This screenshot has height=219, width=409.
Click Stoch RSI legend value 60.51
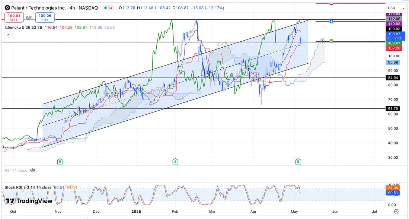click(59, 187)
